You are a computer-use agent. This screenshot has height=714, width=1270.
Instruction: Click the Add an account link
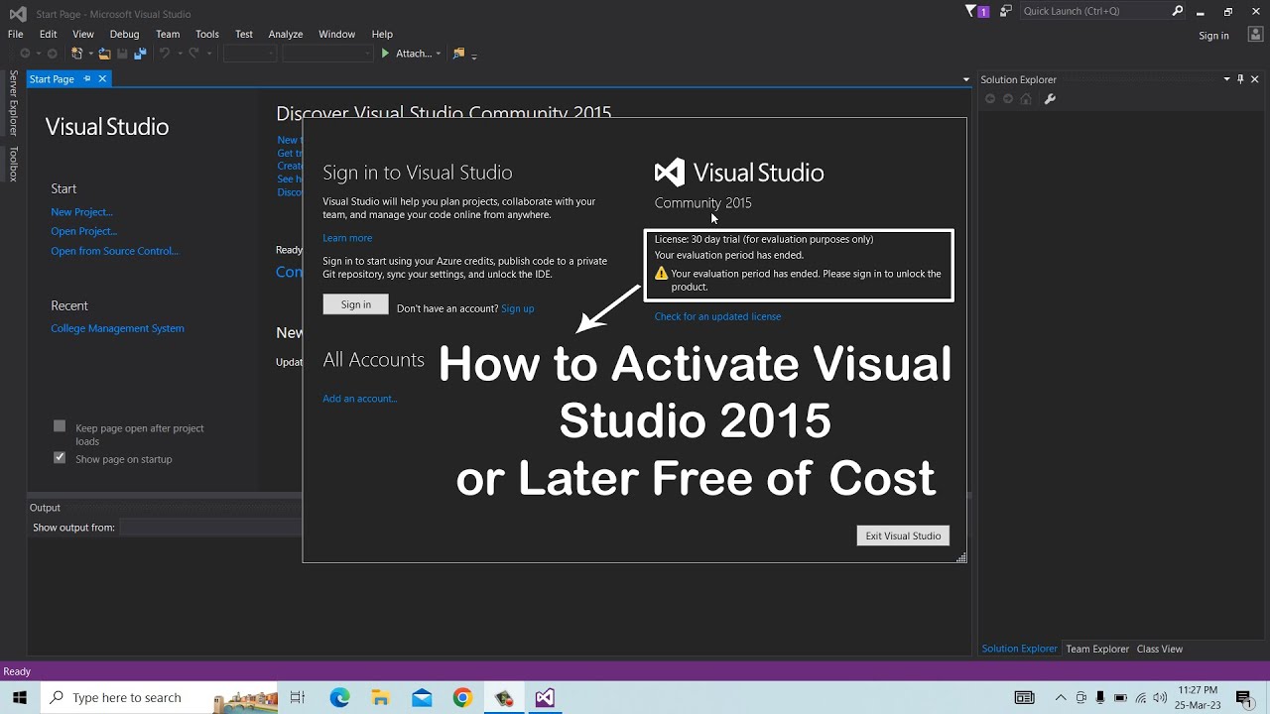(359, 399)
